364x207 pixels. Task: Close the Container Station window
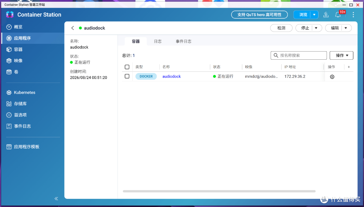tap(358, 5)
